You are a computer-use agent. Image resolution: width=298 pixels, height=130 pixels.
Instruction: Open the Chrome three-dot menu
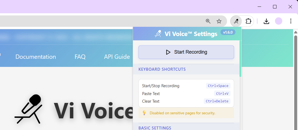[291, 21]
